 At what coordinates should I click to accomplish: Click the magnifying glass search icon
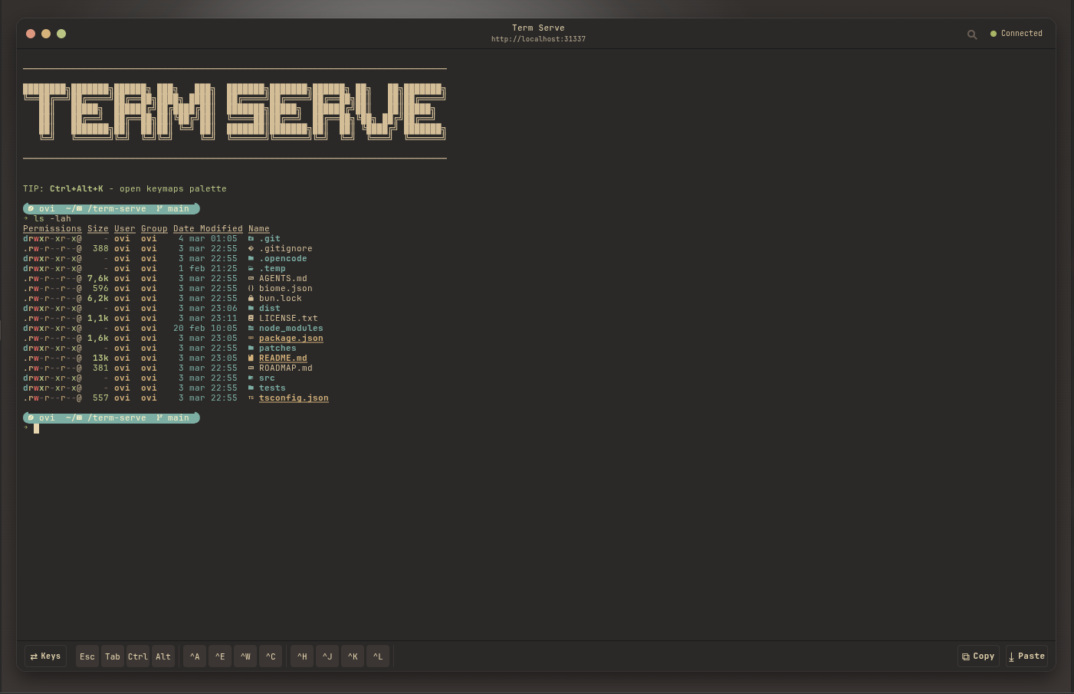coord(972,34)
